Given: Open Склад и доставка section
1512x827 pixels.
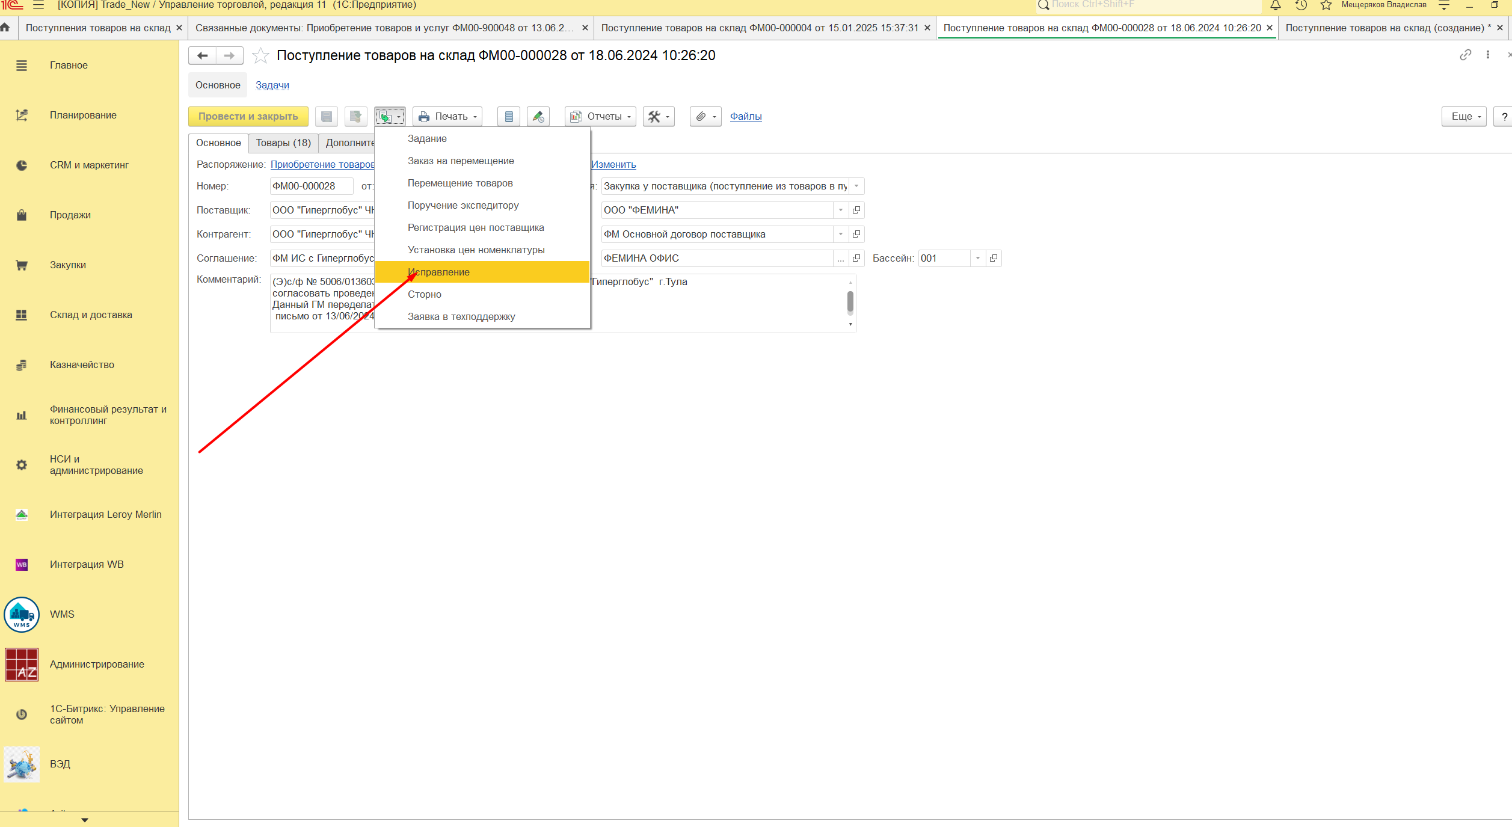Looking at the screenshot, I should click(x=91, y=315).
